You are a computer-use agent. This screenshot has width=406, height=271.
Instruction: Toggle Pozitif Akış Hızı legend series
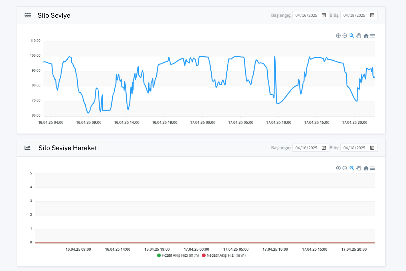(178, 255)
